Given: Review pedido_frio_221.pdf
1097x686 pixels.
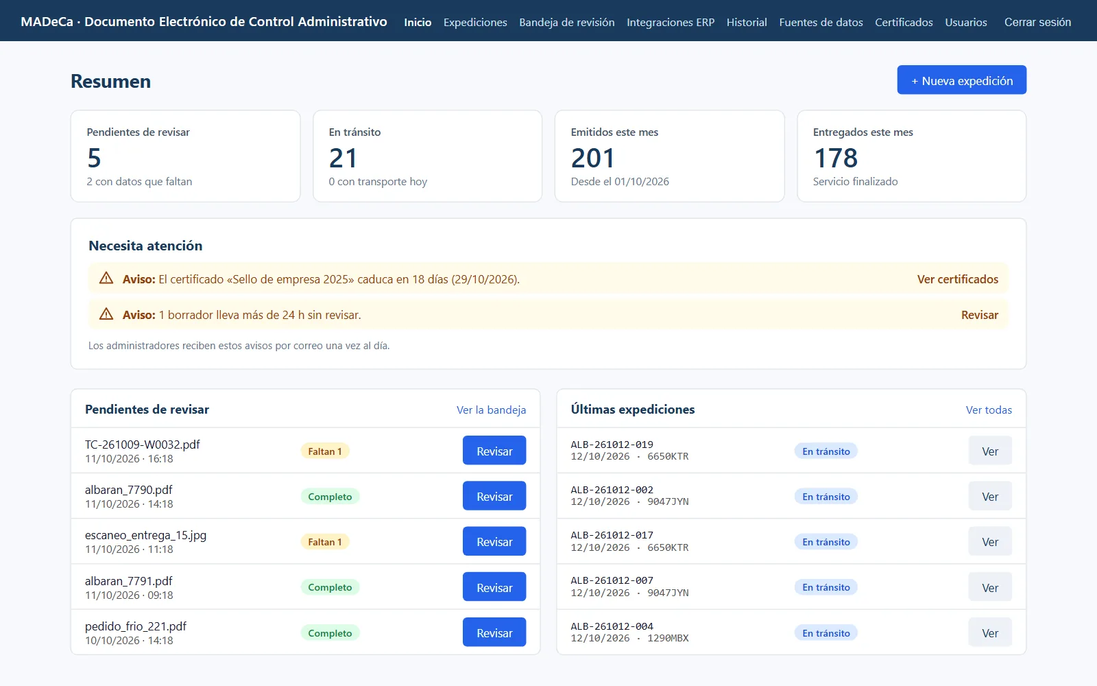Looking at the screenshot, I should (x=494, y=632).
